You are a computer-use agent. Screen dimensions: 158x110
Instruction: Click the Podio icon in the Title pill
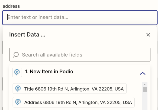(18, 88)
